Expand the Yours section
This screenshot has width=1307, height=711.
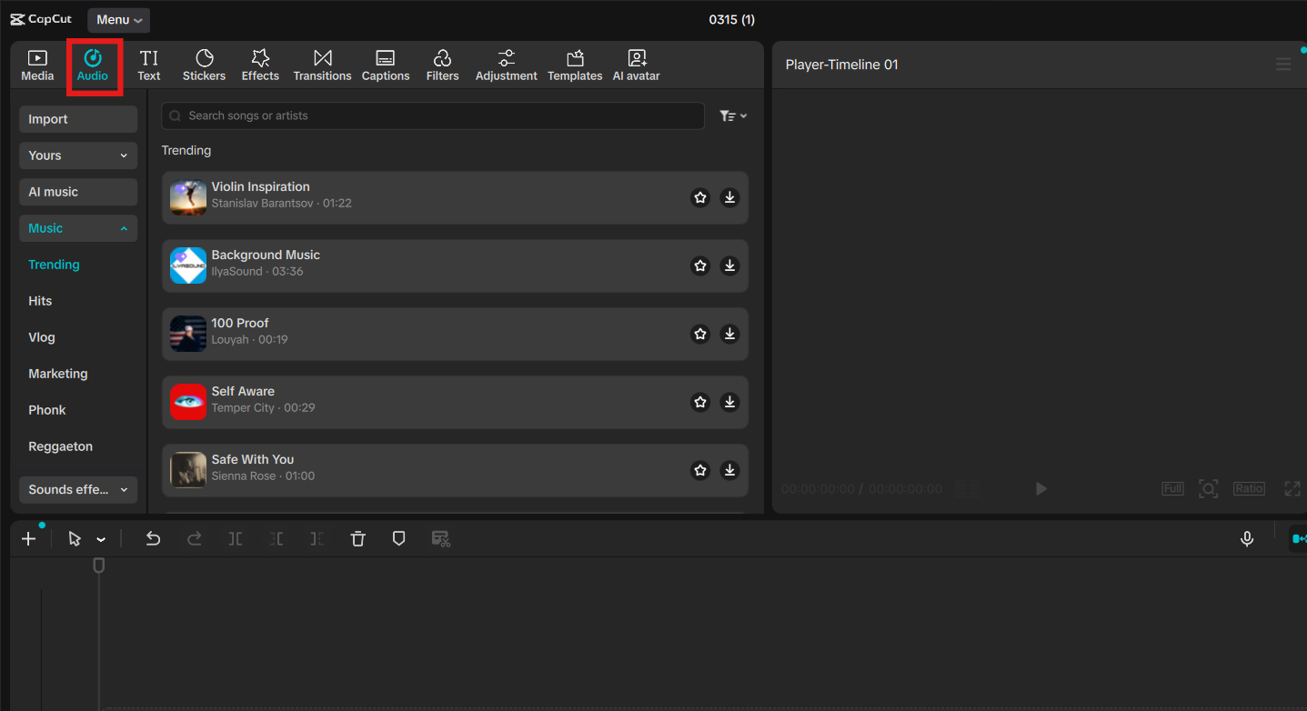pyautogui.click(x=78, y=155)
